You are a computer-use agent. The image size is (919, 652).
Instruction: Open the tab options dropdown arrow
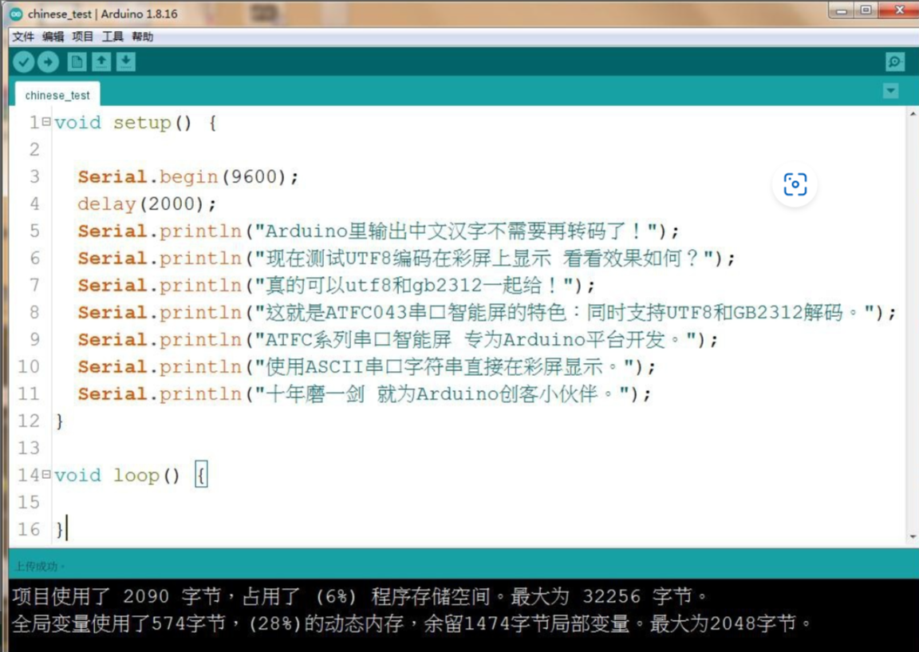pyautogui.click(x=891, y=92)
